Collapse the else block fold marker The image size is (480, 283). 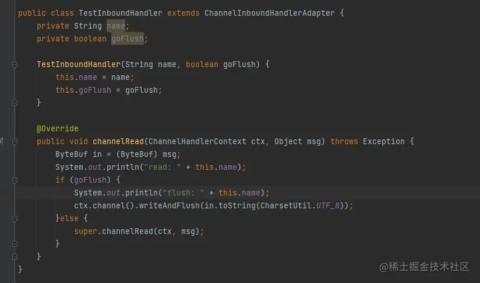[15, 219]
